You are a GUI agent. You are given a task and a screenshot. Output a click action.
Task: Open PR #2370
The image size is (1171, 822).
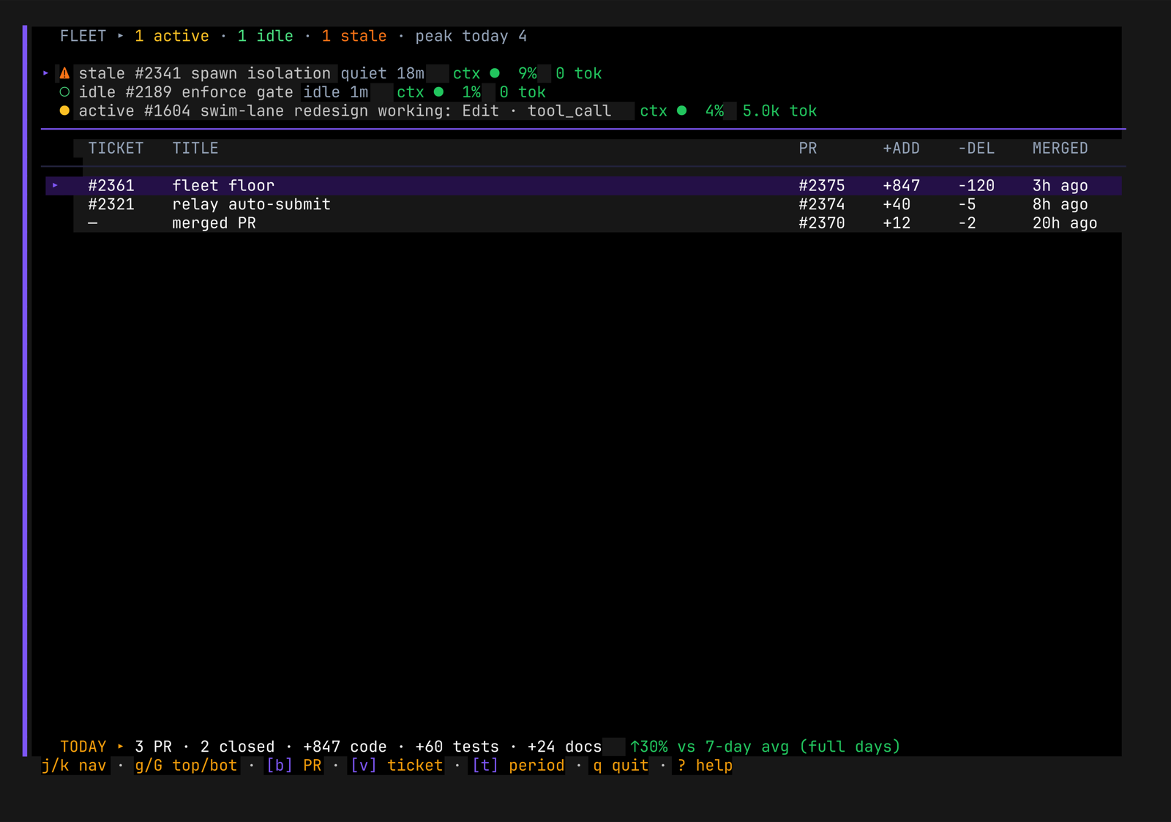click(822, 223)
